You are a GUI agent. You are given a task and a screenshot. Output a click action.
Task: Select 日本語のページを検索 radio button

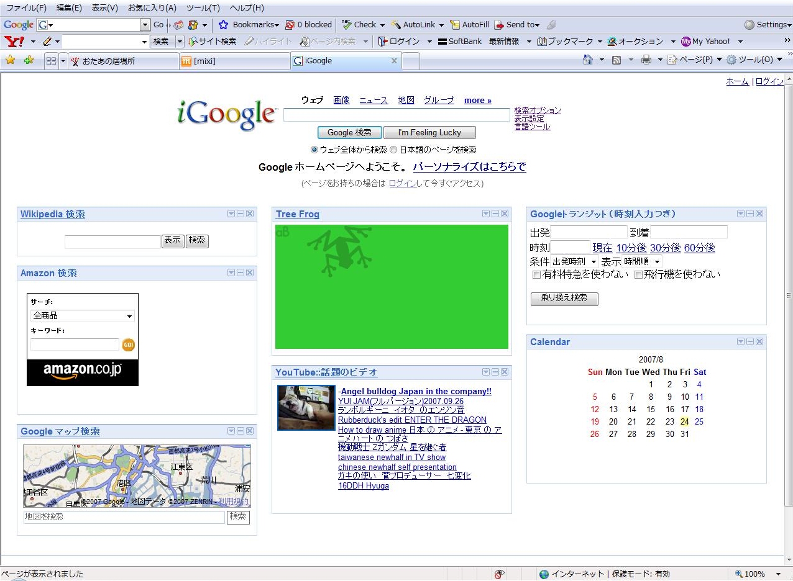(393, 150)
